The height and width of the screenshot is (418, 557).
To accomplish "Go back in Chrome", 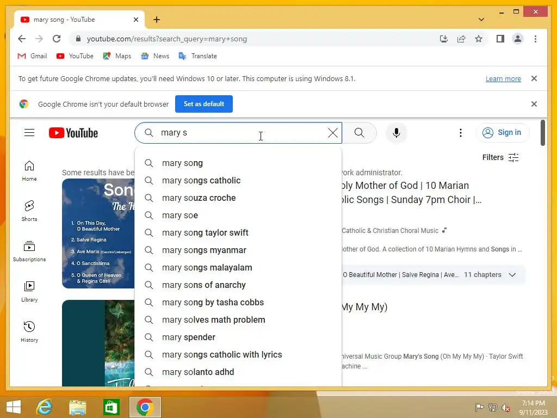I will tap(22, 39).
